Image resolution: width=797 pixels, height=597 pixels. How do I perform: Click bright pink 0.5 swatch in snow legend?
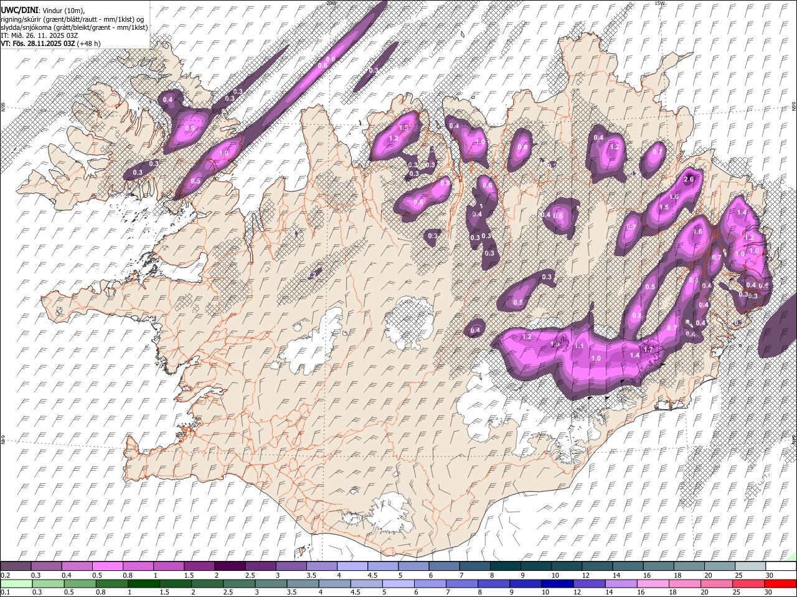[107, 566]
